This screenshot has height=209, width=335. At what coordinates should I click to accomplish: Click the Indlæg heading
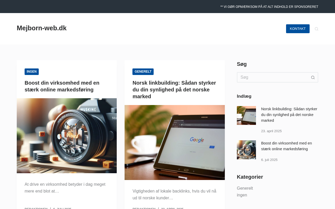click(x=244, y=96)
